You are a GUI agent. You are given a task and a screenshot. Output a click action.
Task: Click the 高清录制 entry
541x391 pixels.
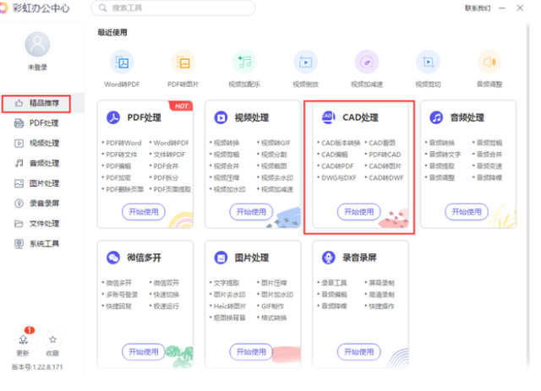(x=381, y=295)
